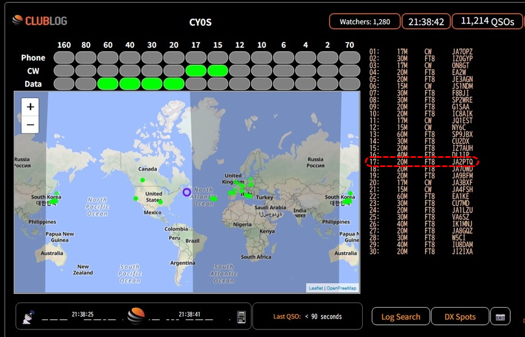This screenshot has width=525, height=337.
Task: Open the Leaflet attribution link
Action: [316, 288]
